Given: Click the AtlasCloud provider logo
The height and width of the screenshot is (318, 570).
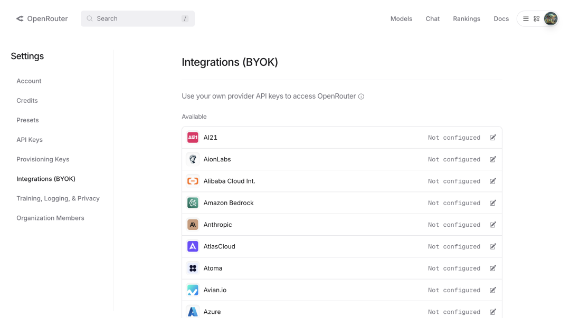Looking at the screenshot, I should 193,246.
